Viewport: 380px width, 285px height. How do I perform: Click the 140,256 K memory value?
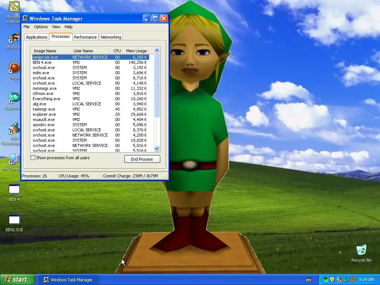pos(138,62)
